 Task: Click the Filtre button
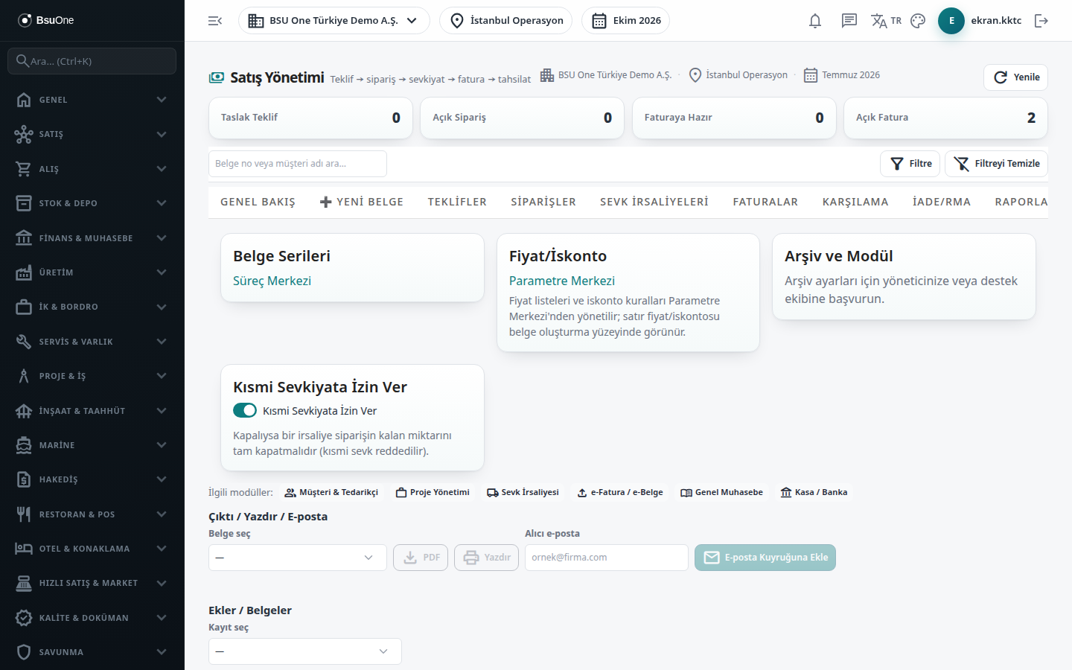(x=910, y=164)
